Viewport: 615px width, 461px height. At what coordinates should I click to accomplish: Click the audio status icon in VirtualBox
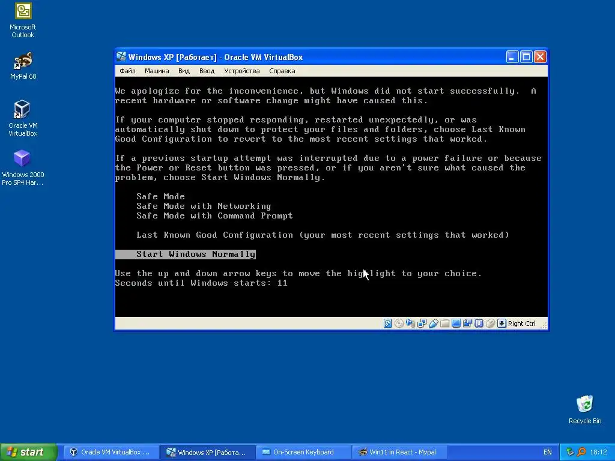click(x=410, y=324)
